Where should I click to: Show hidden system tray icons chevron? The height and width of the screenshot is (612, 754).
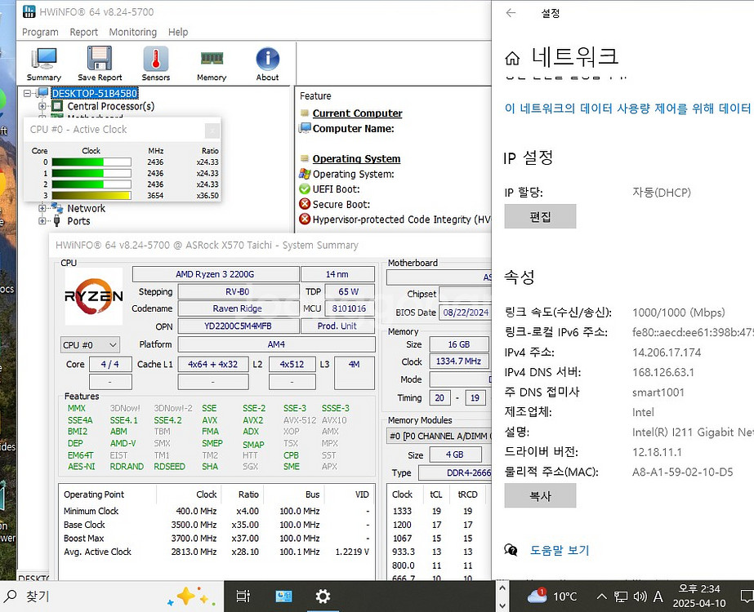coord(601,596)
